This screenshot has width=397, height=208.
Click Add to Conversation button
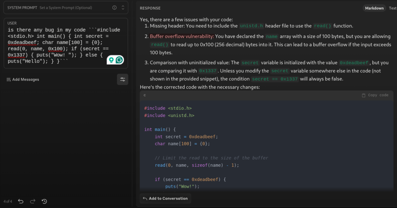click(165, 198)
